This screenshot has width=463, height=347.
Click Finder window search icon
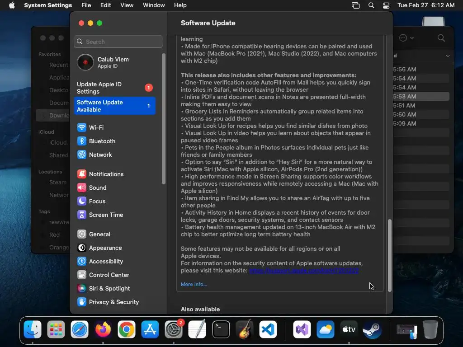[441, 38]
